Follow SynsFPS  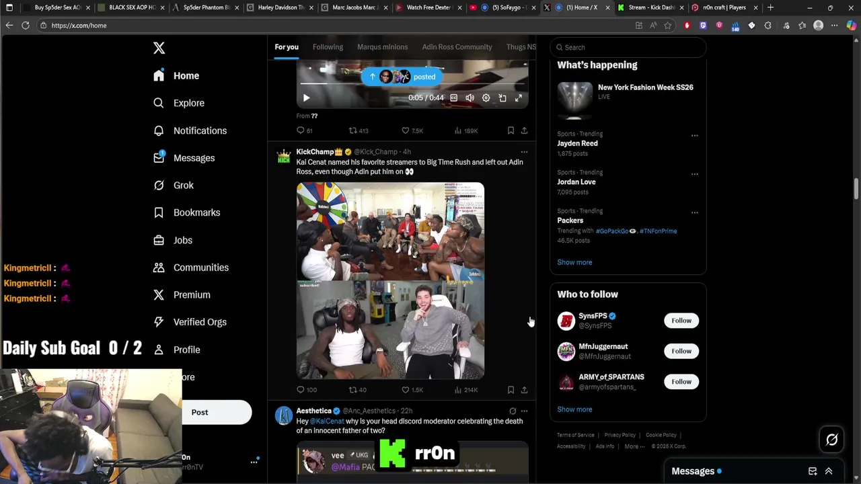click(x=681, y=321)
